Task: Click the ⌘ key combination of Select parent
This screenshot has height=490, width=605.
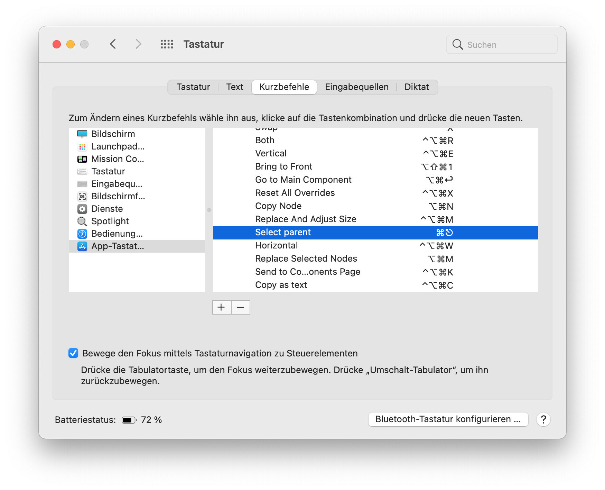Action: (445, 233)
